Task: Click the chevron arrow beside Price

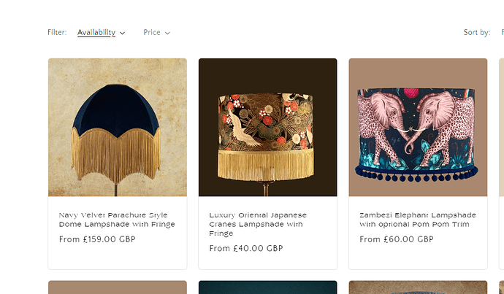Action: (167, 33)
